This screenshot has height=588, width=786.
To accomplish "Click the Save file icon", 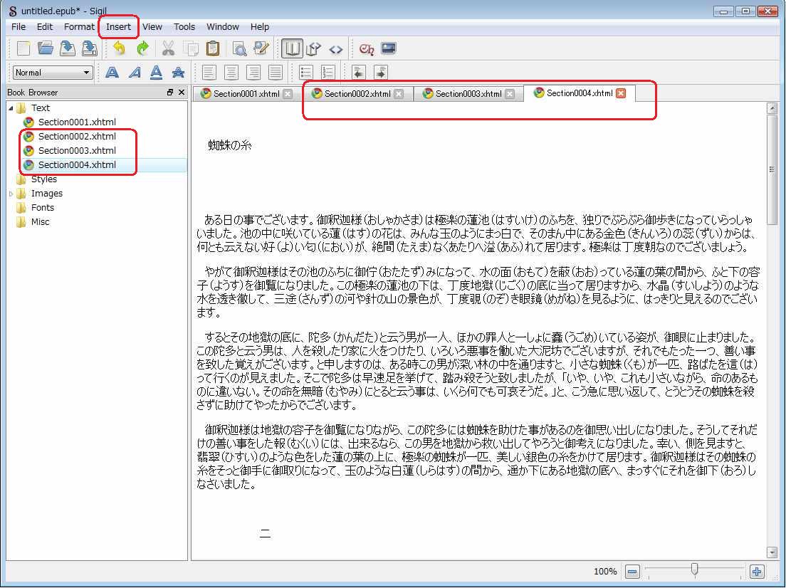I will pyautogui.click(x=68, y=48).
